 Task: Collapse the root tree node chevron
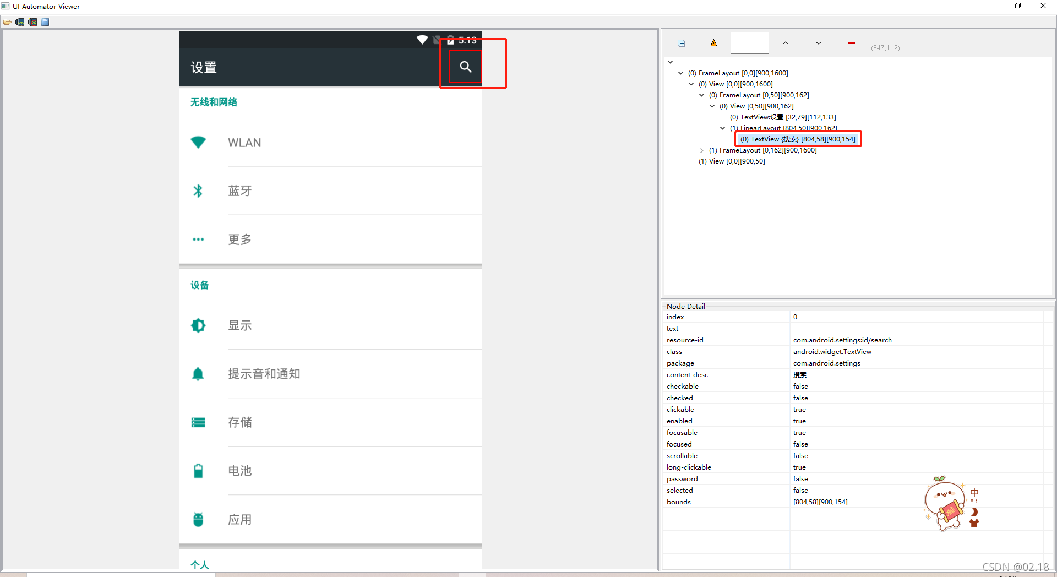pyautogui.click(x=670, y=62)
